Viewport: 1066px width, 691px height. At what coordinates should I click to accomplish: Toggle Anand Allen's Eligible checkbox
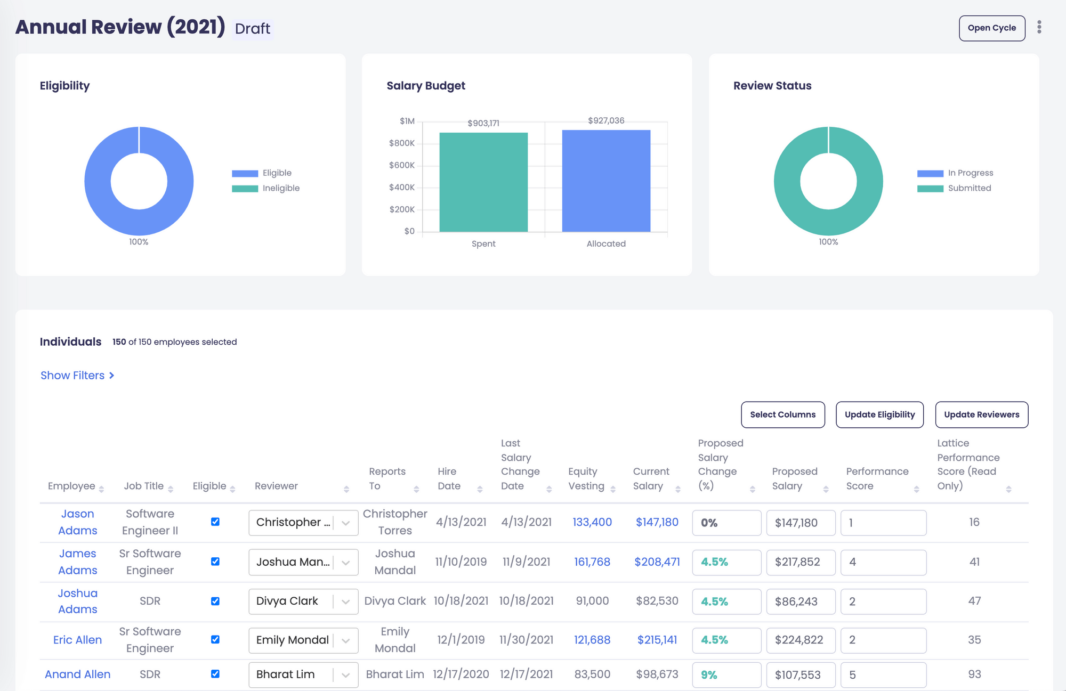pos(215,674)
